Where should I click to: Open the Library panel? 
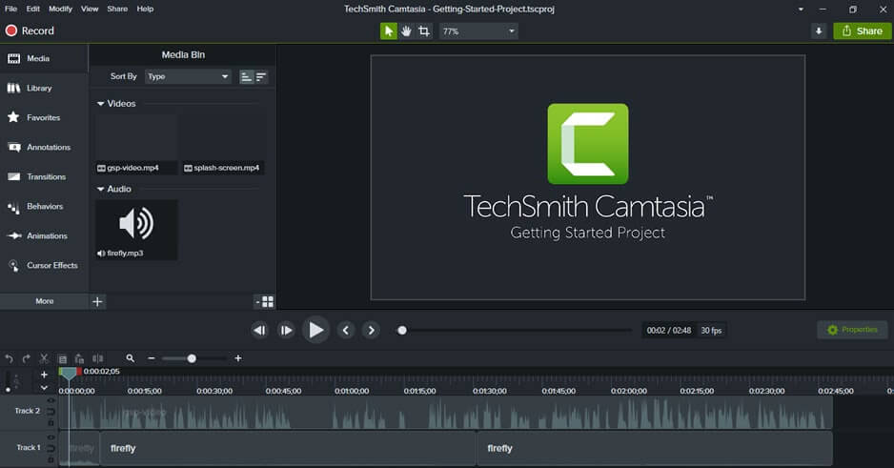(44, 88)
